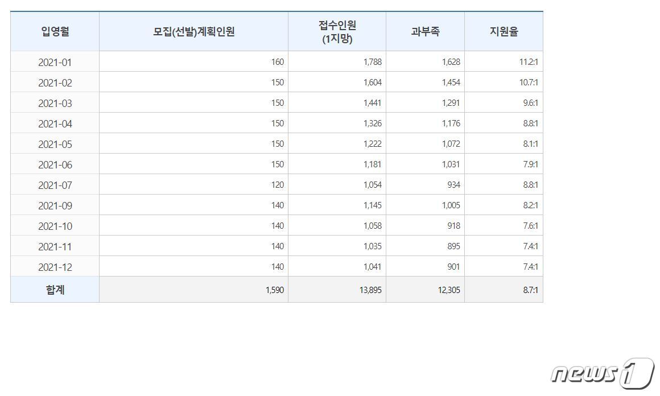Select the 2021-07 row label
Screen dimensions: 660x396
pos(55,185)
